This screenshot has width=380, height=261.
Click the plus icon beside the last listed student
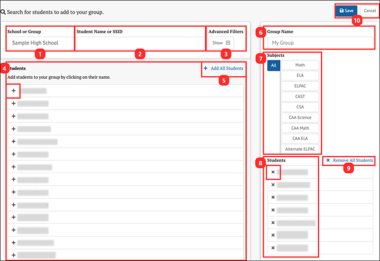coord(13,256)
